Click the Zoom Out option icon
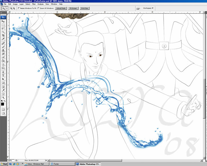 14,8
